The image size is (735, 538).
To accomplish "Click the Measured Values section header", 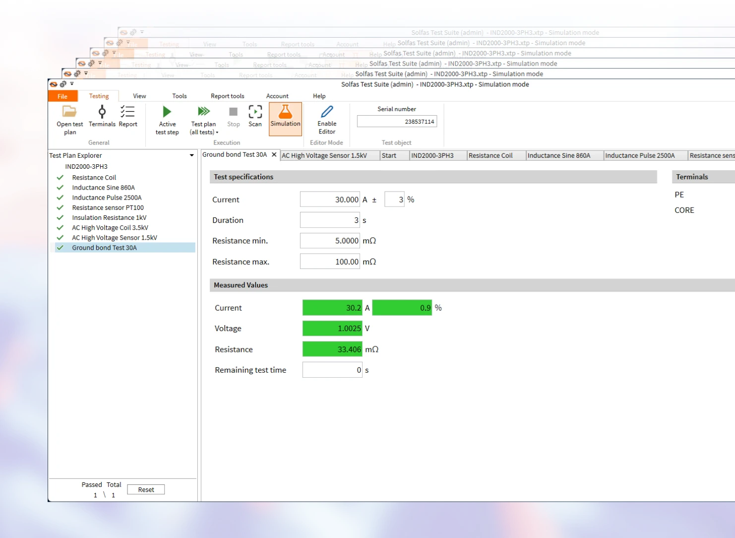I will 472,285.
